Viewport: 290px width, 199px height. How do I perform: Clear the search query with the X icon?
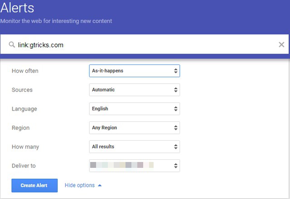click(x=281, y=45)
